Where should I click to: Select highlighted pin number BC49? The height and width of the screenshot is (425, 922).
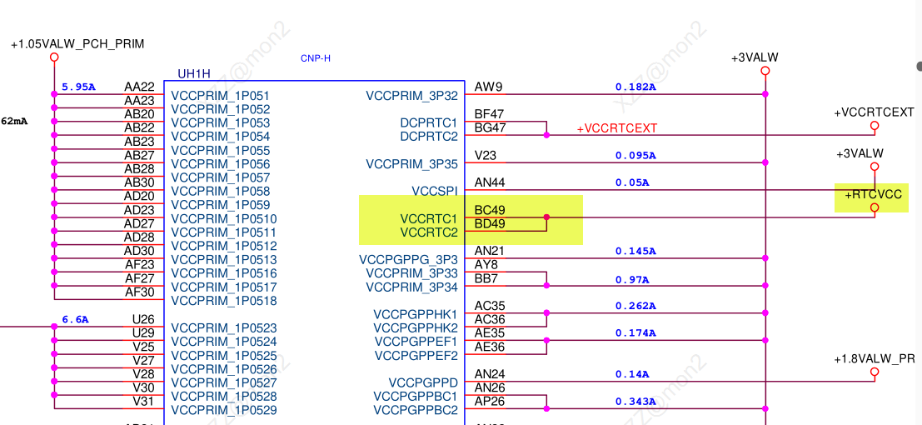(490, 210)
